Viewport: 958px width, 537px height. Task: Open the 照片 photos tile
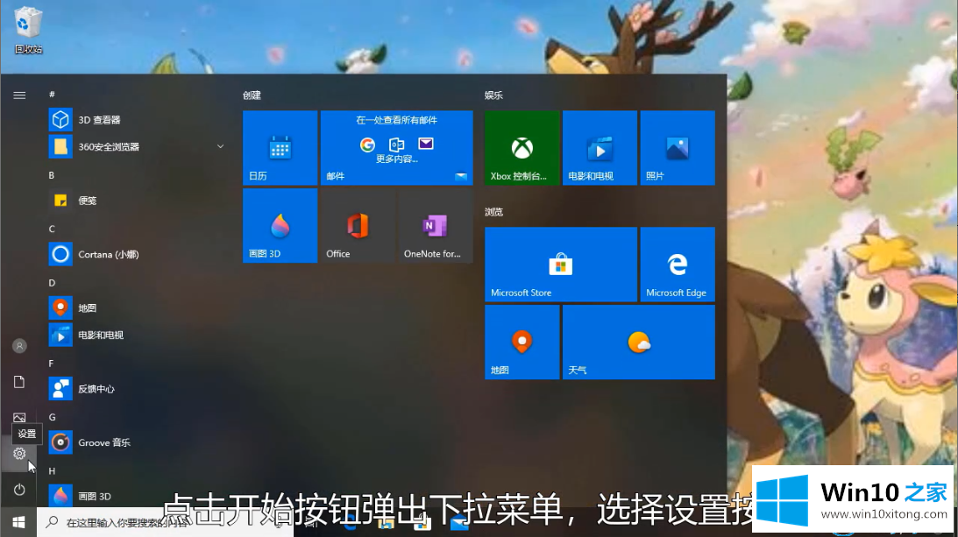click(678, 148)
